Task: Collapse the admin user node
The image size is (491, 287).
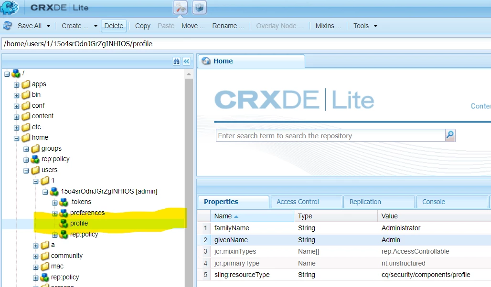Action: click(x=45, y=192)
